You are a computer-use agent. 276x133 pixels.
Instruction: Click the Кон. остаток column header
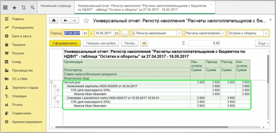[x=243, y=64]
